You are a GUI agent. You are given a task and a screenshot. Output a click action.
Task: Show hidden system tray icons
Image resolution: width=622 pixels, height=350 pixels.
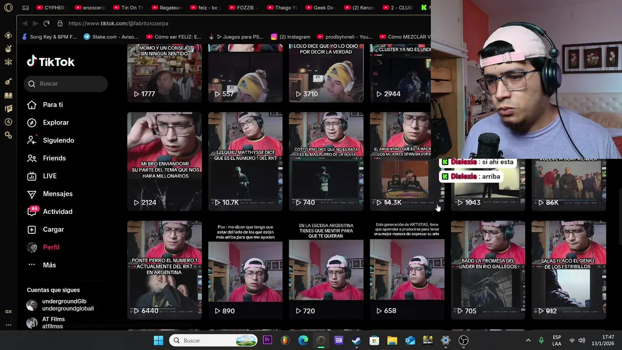[x=528, y=340]
